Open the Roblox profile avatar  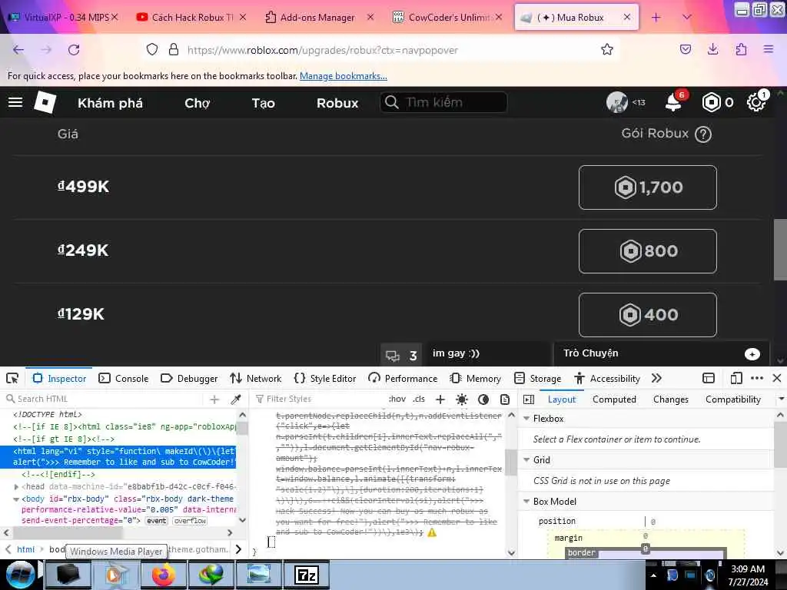click(x=617, y=102)
